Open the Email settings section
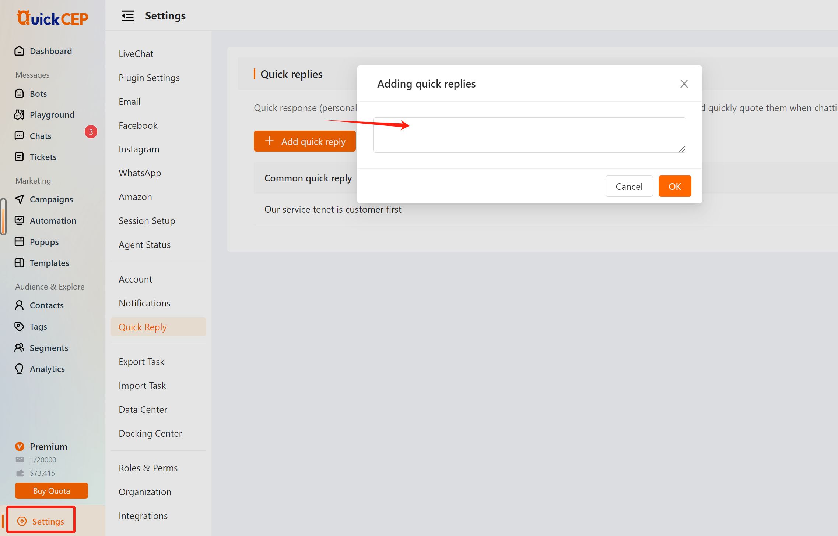 click(129, 102)
